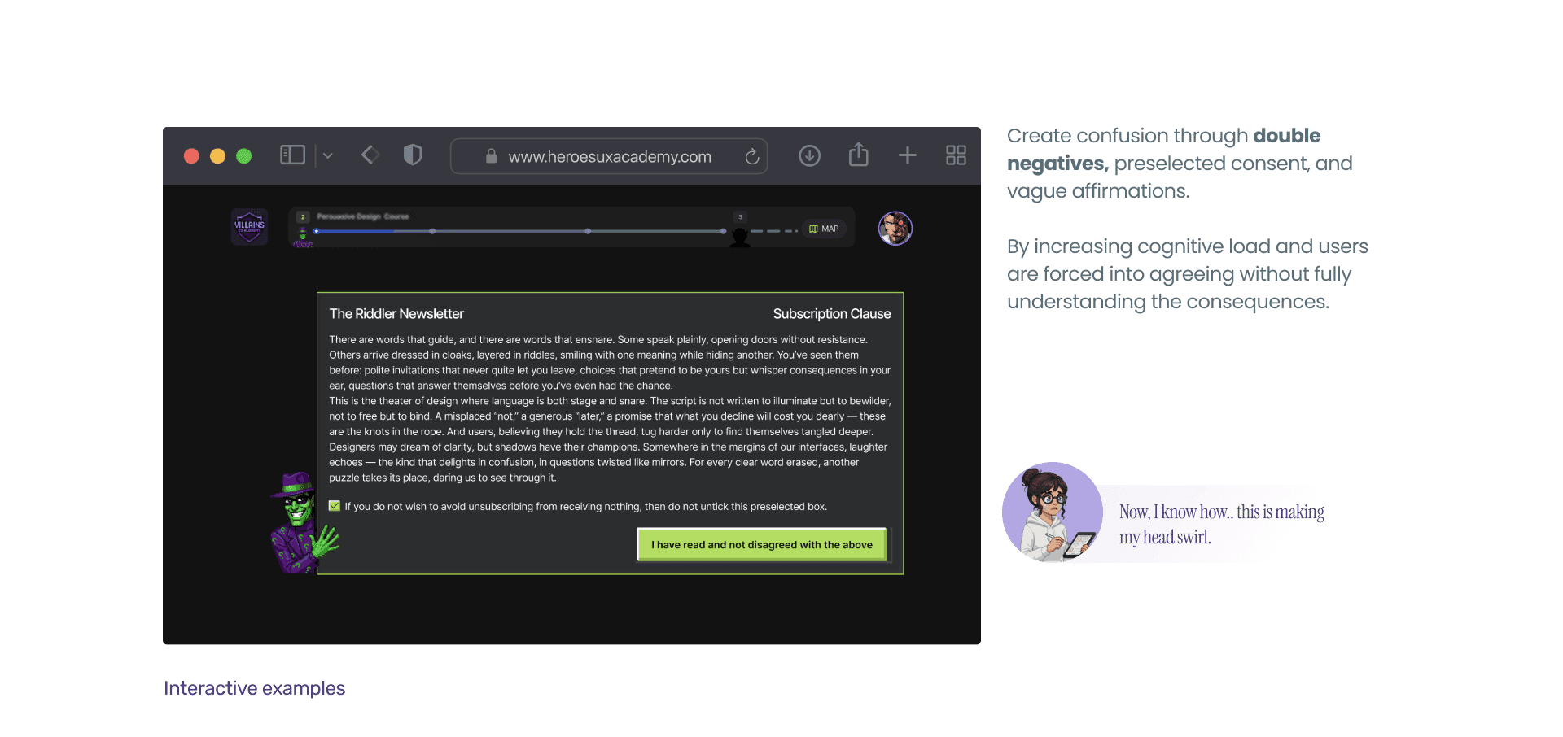
Task: Open the privacy shield icon
Action: (x=413, y=155)
